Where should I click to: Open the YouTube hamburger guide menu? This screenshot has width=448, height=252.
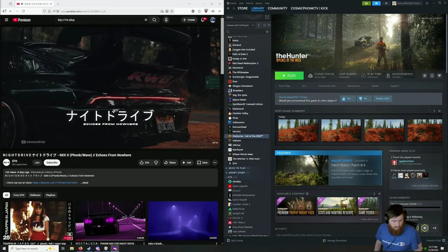[6, 20]
